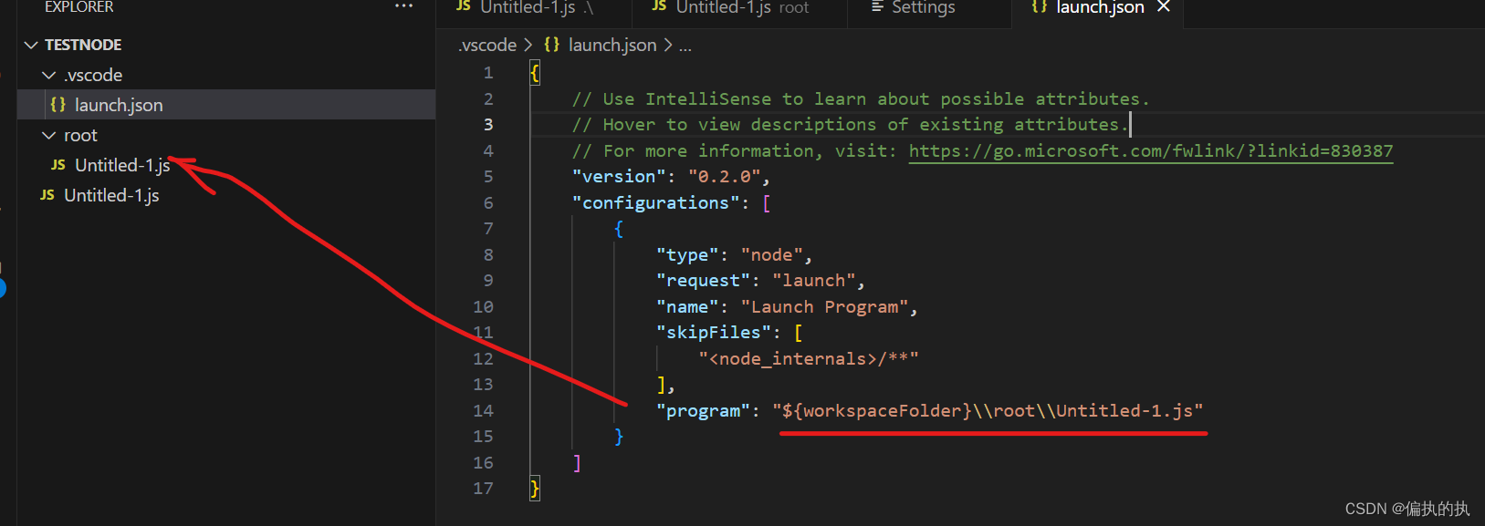
Task: Click the .vscode breadcrumb segment
Action: [x=487, y=45]
